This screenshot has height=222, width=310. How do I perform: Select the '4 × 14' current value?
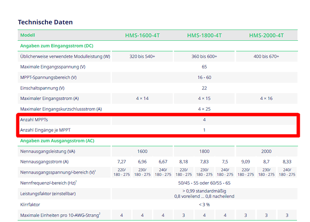click(142, 98)
